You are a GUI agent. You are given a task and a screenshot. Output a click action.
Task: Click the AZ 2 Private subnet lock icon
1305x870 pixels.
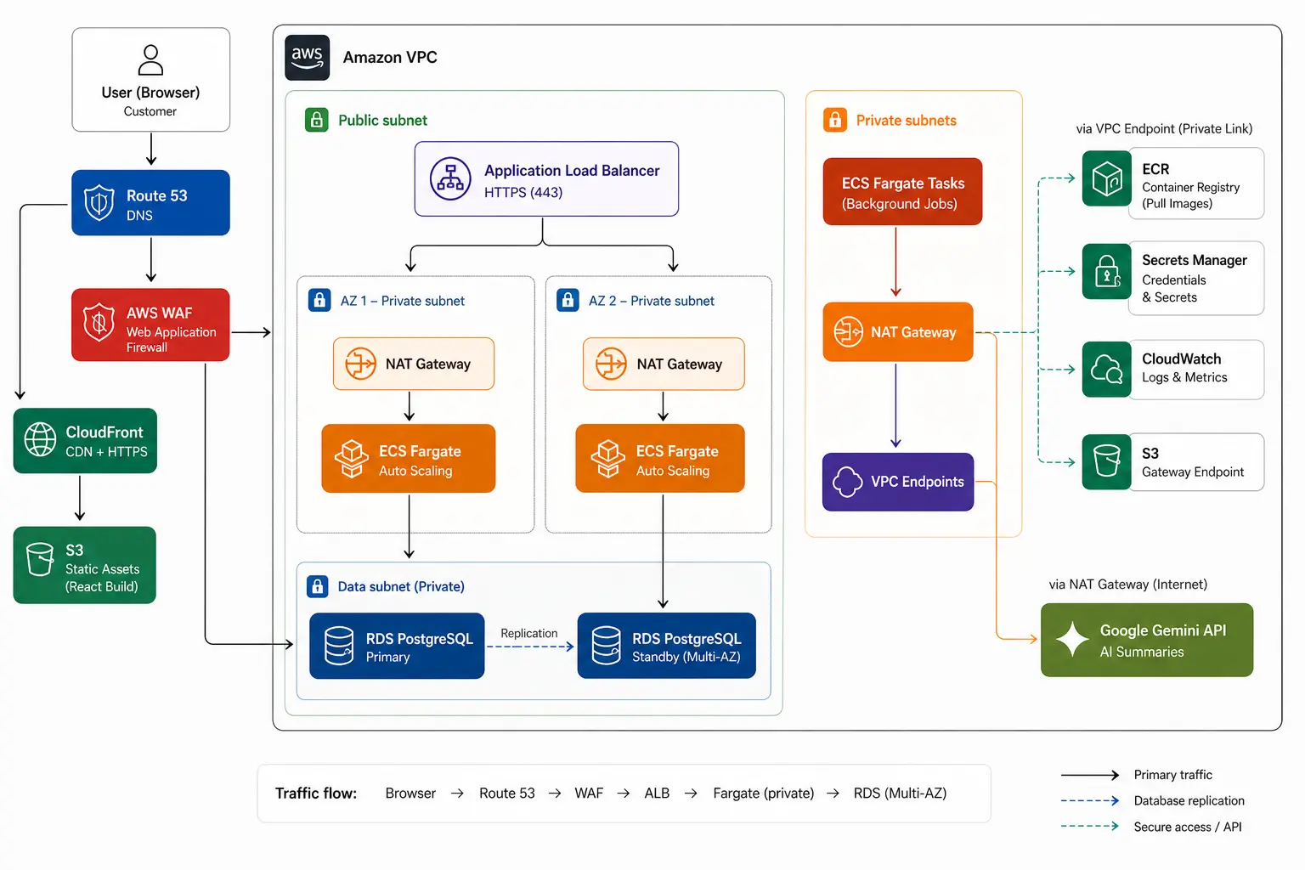tap(568, 300)
